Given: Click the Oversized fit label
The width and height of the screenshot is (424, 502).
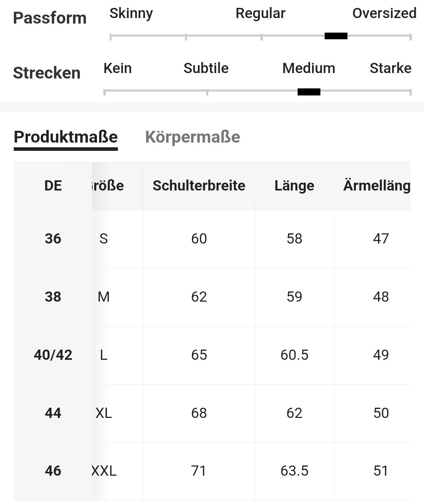Looking at the screenshot, I should pos(384,13).
